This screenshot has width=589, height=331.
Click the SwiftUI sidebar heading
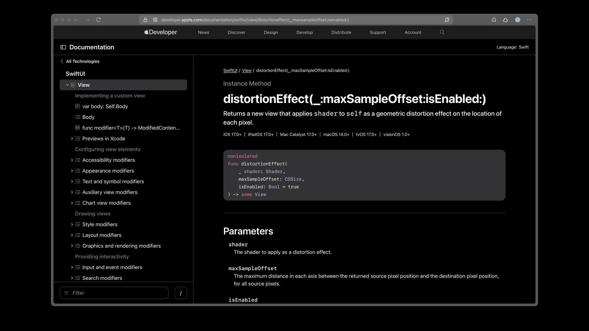[x=75, y=74]
